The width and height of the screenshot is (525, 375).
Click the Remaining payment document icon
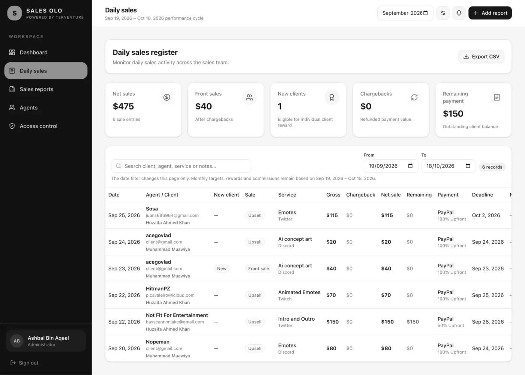[x=497, y=97]
